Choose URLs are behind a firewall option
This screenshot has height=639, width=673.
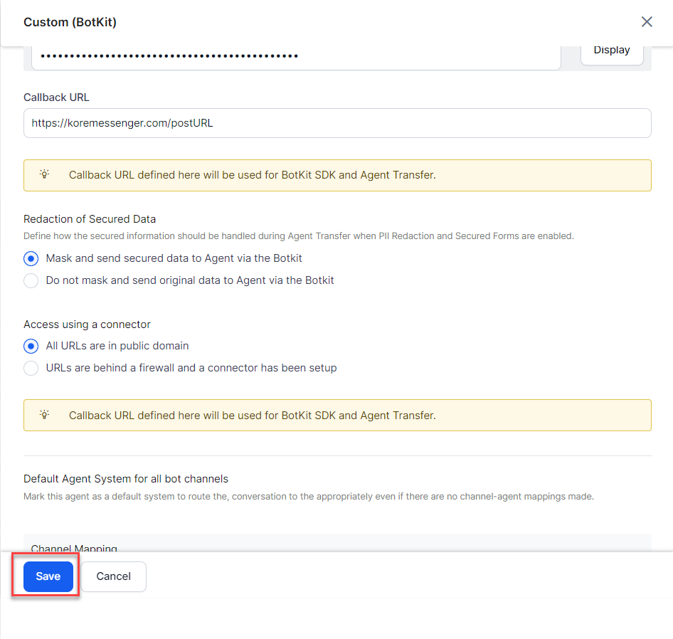31,368
